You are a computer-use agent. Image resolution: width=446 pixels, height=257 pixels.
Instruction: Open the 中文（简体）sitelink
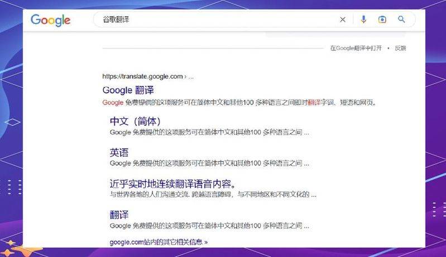[x=136, y=122]
